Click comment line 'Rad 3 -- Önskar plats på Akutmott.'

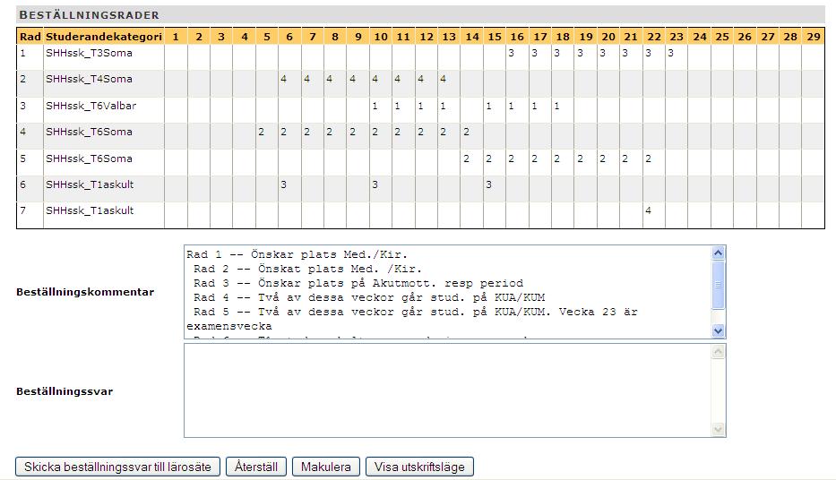358,283
